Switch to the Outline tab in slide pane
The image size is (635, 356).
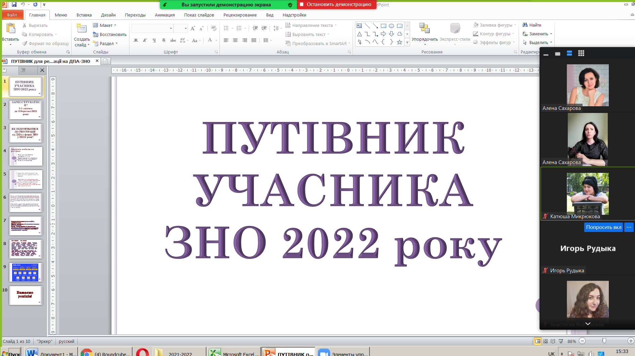[x=23, y=70]
